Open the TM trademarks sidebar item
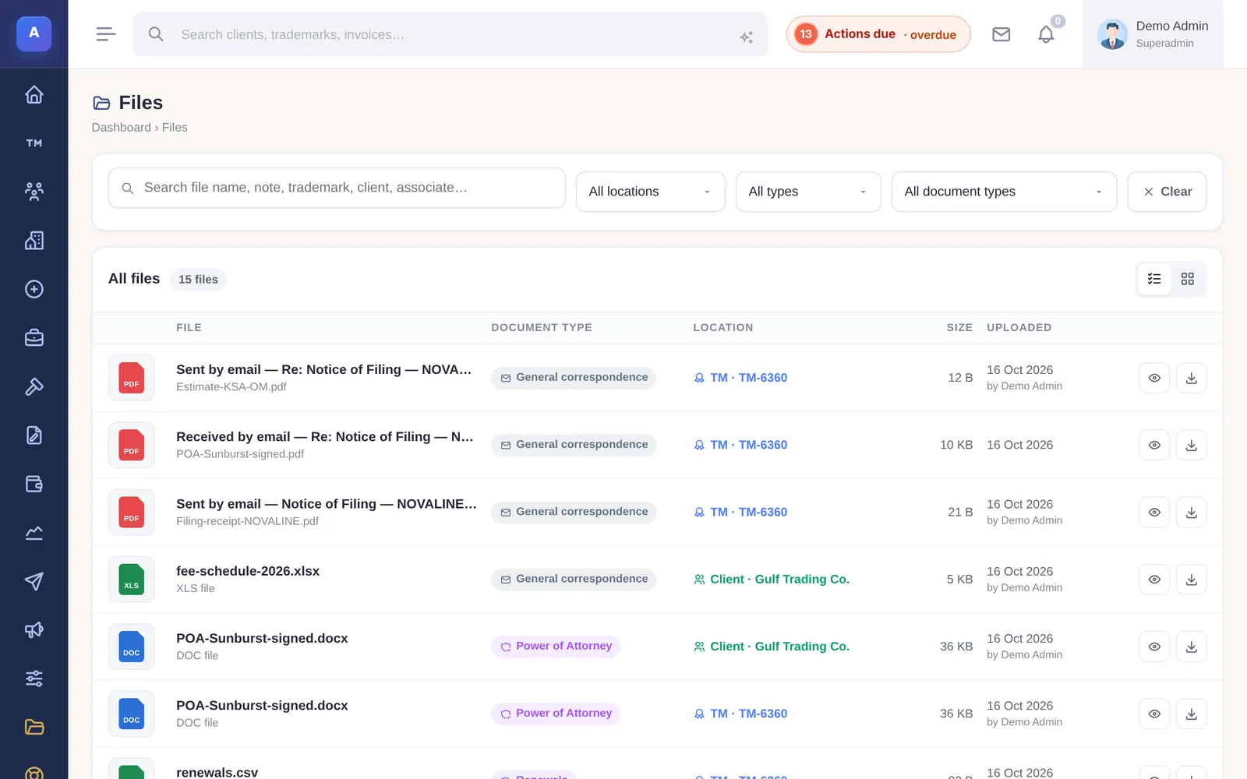The image size is (1247, 779). coord(34,143)
